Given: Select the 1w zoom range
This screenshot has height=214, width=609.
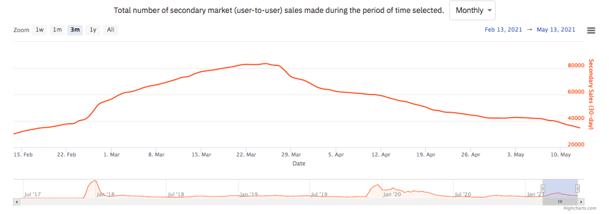Looking at the screenshot, I should click(39, 30).
